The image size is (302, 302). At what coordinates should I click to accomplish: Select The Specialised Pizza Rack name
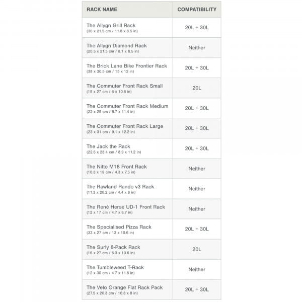119,227
